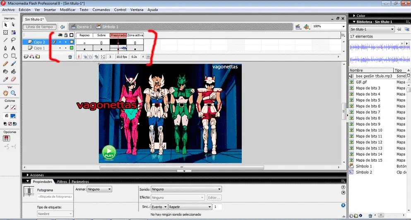This screenshot has height=220, width=411.
Task: Select the Line tool
Action: (x=5, y=40)
